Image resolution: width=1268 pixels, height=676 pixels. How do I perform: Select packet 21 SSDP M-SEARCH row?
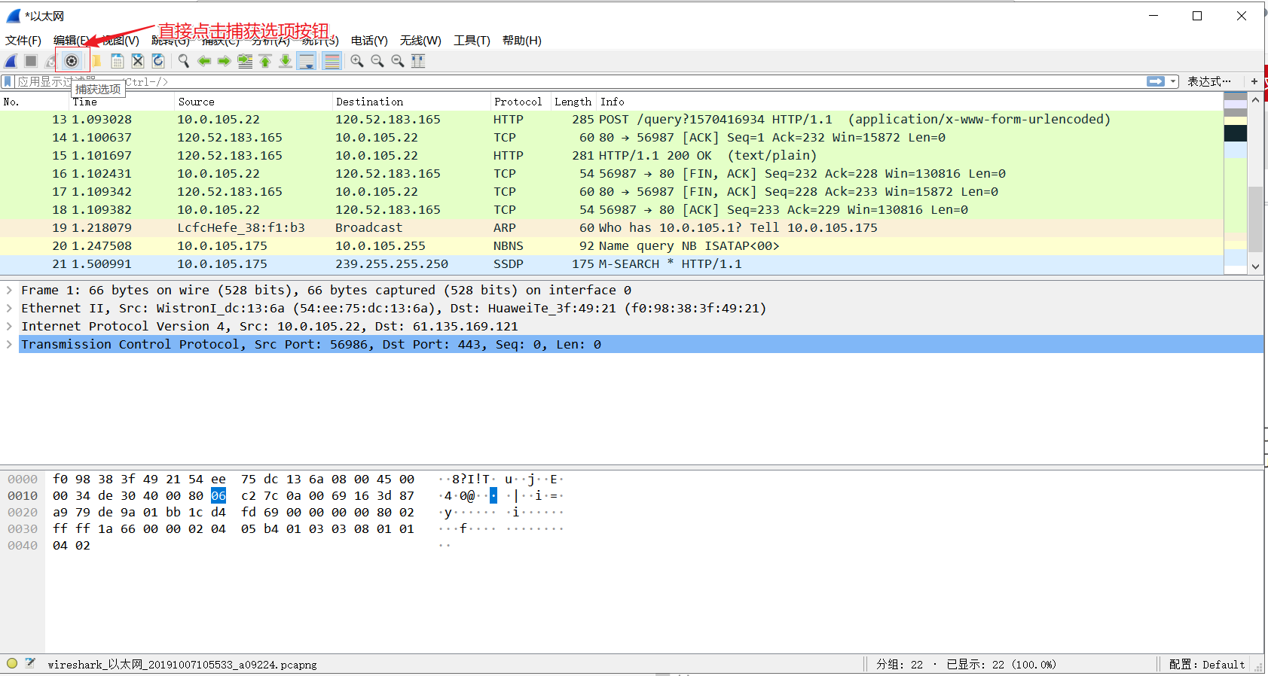[x=612, y=263]
